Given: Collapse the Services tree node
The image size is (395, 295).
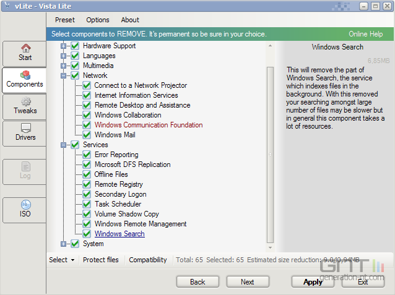Looking at the screenshot, I should pyautogui.click(x=63, y=145).
